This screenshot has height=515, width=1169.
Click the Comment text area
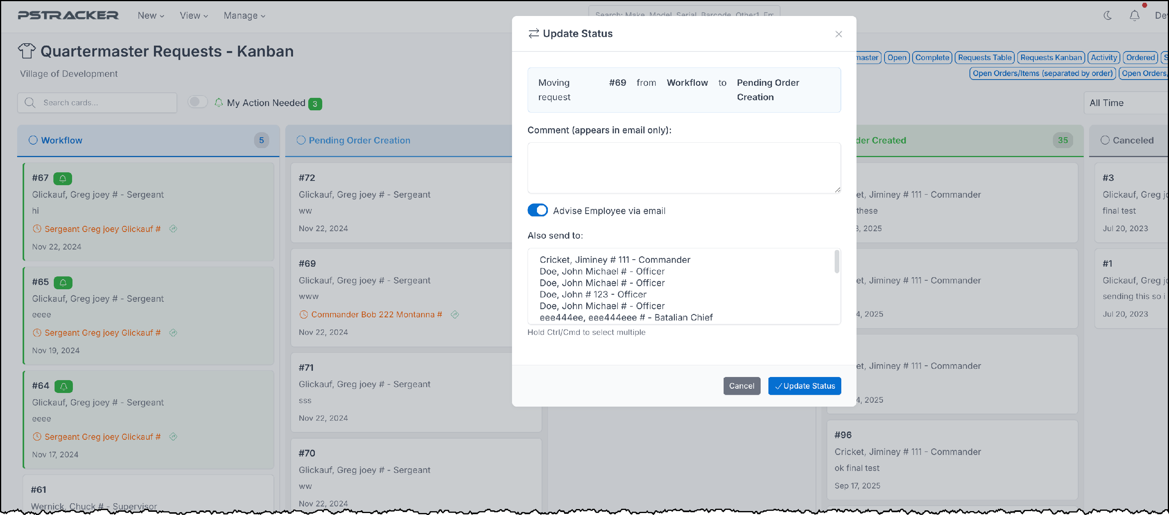683,168
